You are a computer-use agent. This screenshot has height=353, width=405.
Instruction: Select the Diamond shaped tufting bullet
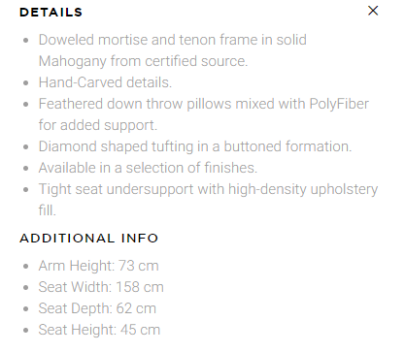point(195,146)
